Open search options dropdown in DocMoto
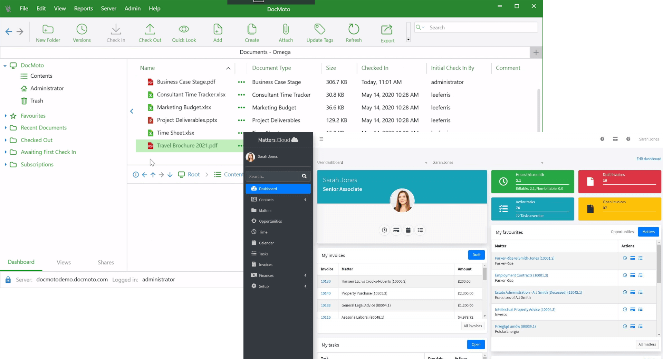 click(x=420, y=27)
